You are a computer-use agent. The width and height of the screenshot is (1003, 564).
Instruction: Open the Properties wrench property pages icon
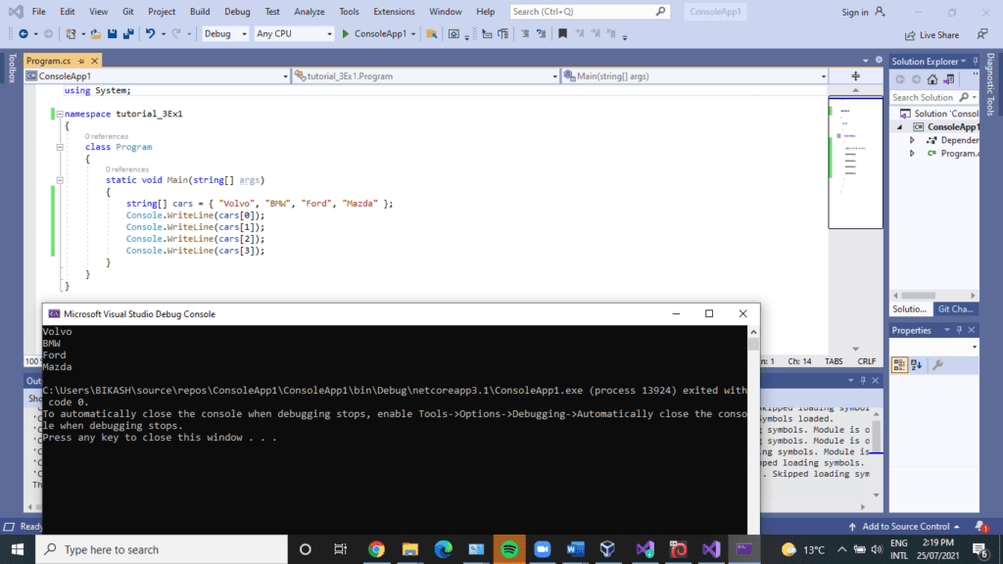(x=937, y=365)
